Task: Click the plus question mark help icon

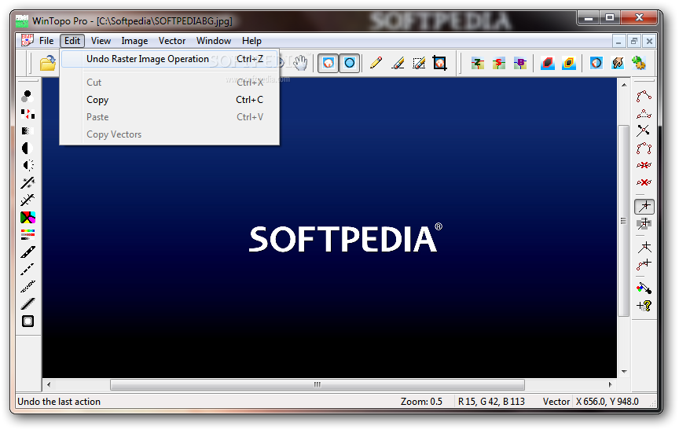Action: click(644, 306)
